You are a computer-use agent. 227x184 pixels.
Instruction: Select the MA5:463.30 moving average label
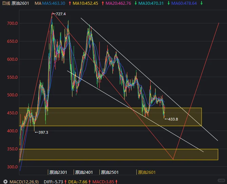coord(54,3)
